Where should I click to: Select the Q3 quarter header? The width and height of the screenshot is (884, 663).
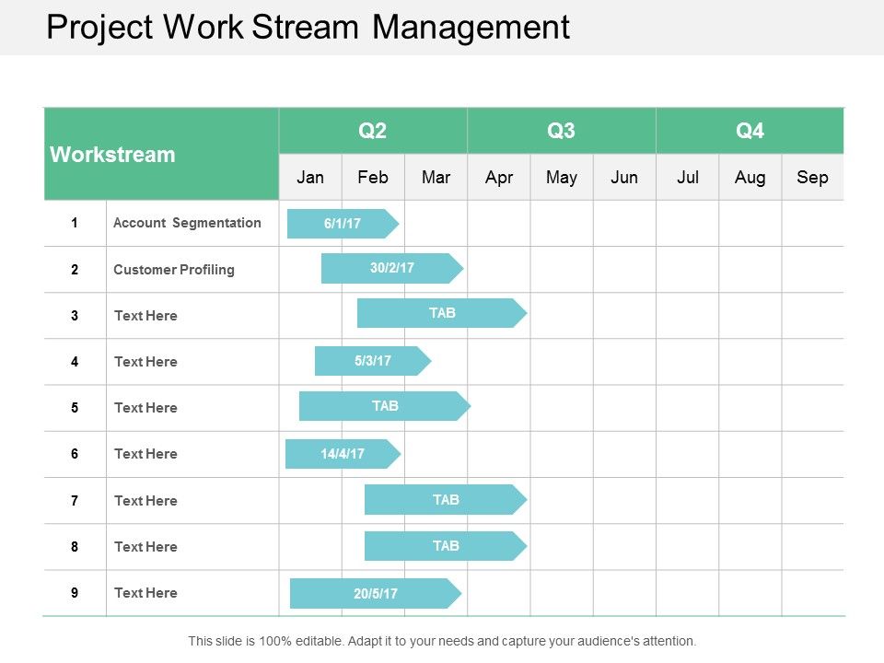tap(562, 131)
